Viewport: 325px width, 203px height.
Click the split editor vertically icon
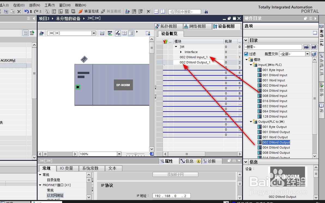coord(163,11)
